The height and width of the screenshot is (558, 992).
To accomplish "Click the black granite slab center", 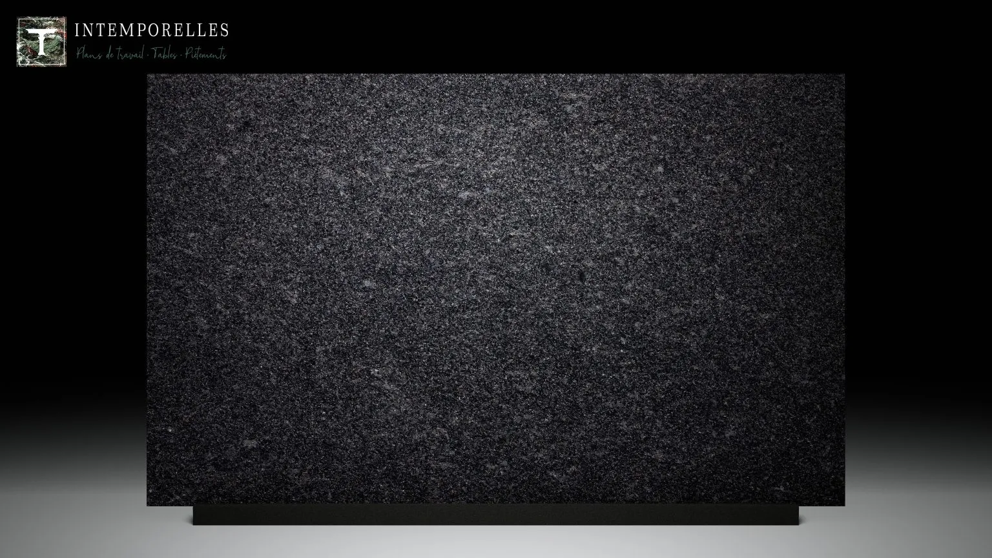I will (x=495, y=289).
